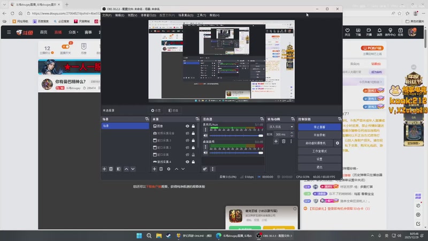This screenshot has width=428, height=241.
Task: Open the 编辑(E) menu in OBS
Action: click(x=119, y=16)
